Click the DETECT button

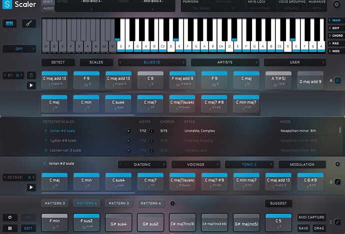point(58,63)
